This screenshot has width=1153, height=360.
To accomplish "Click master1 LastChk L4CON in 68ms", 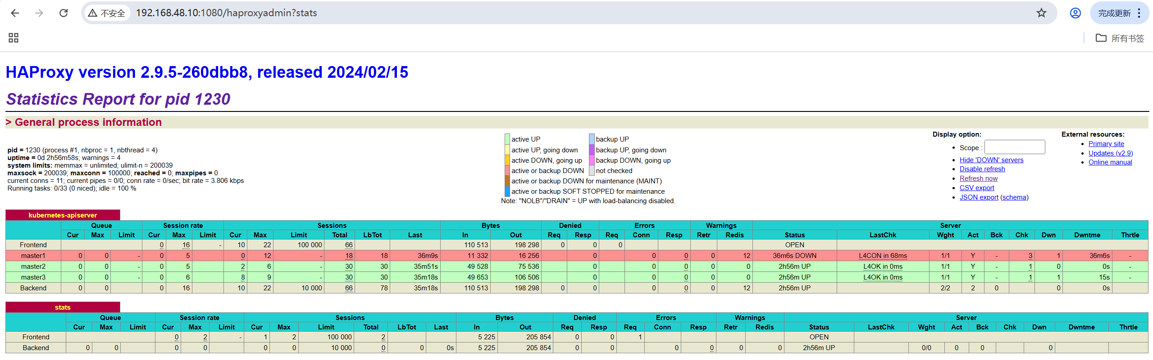I will (883, 256).
